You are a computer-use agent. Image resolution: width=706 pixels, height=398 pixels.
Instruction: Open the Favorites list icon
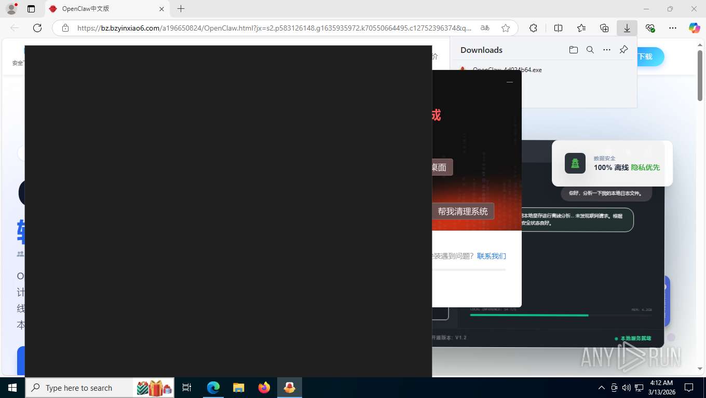coord(581,28)
